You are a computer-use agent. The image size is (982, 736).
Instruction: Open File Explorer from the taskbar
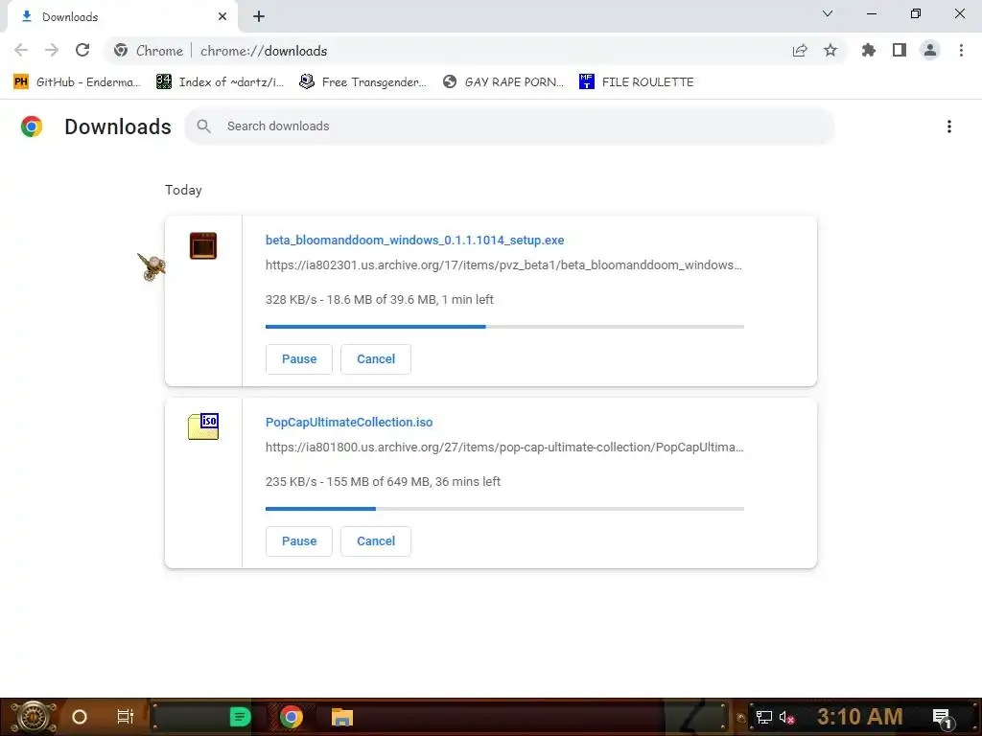click(342, 717)
